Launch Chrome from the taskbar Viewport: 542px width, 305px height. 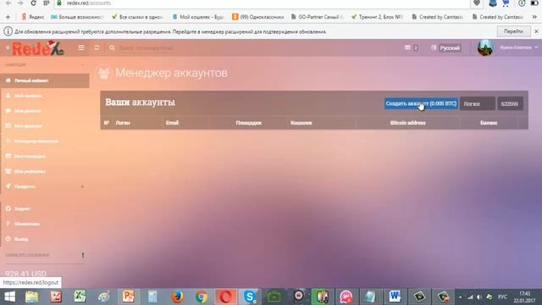202,297
